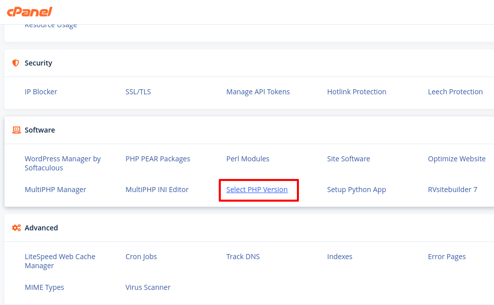
Task: Open Manage API Tokens
Action: point(258,92)
